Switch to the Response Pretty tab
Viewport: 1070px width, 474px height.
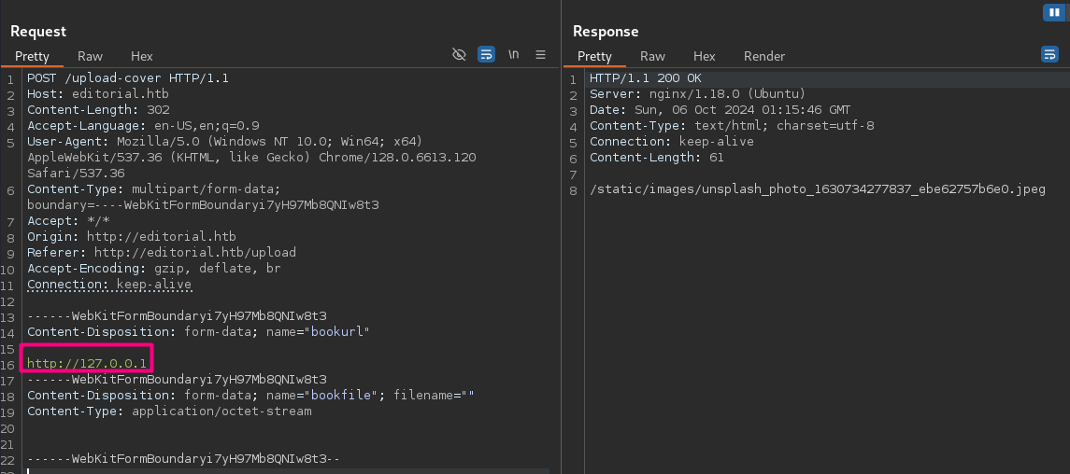click(594, 57)
